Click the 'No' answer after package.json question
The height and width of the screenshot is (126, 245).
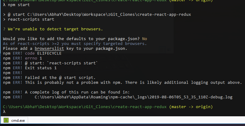tap(145, 39)
